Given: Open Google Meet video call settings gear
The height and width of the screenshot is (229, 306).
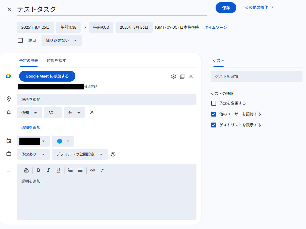Looking at the screenshot, I should coord(173,76).
